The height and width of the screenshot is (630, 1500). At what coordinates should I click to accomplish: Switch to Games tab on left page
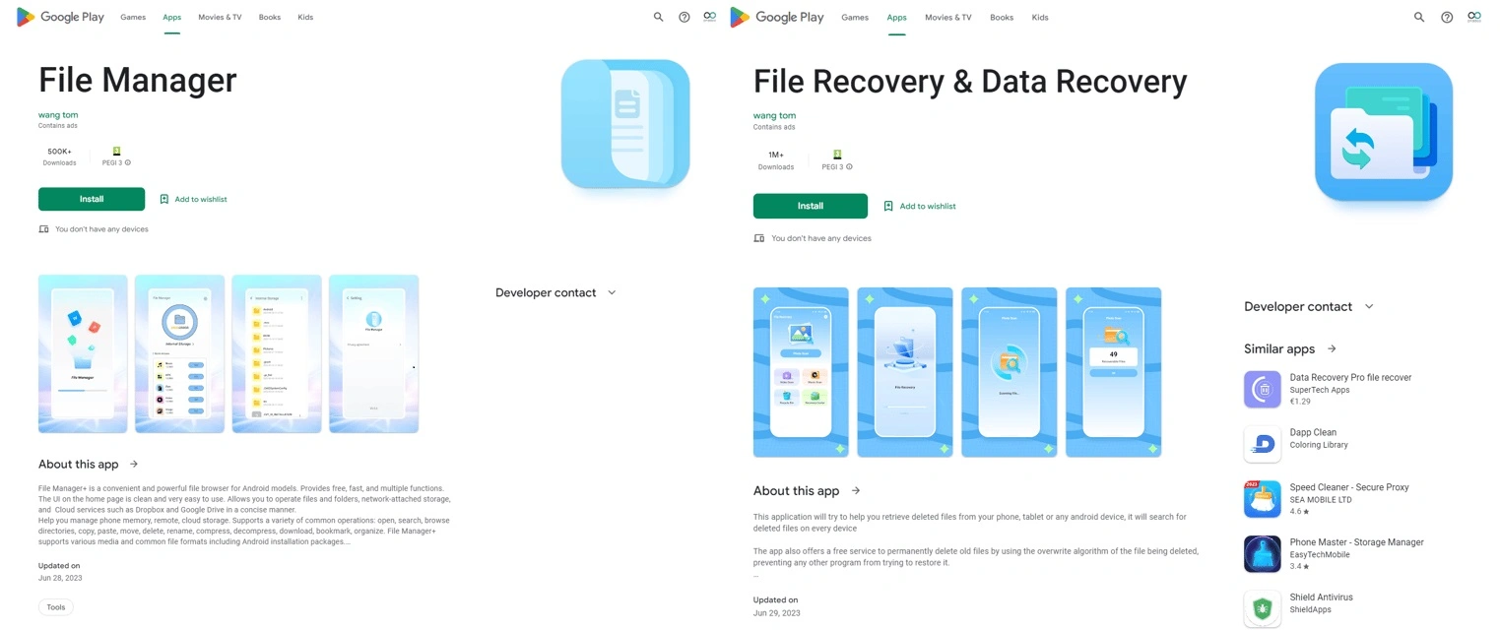point(133,17)
